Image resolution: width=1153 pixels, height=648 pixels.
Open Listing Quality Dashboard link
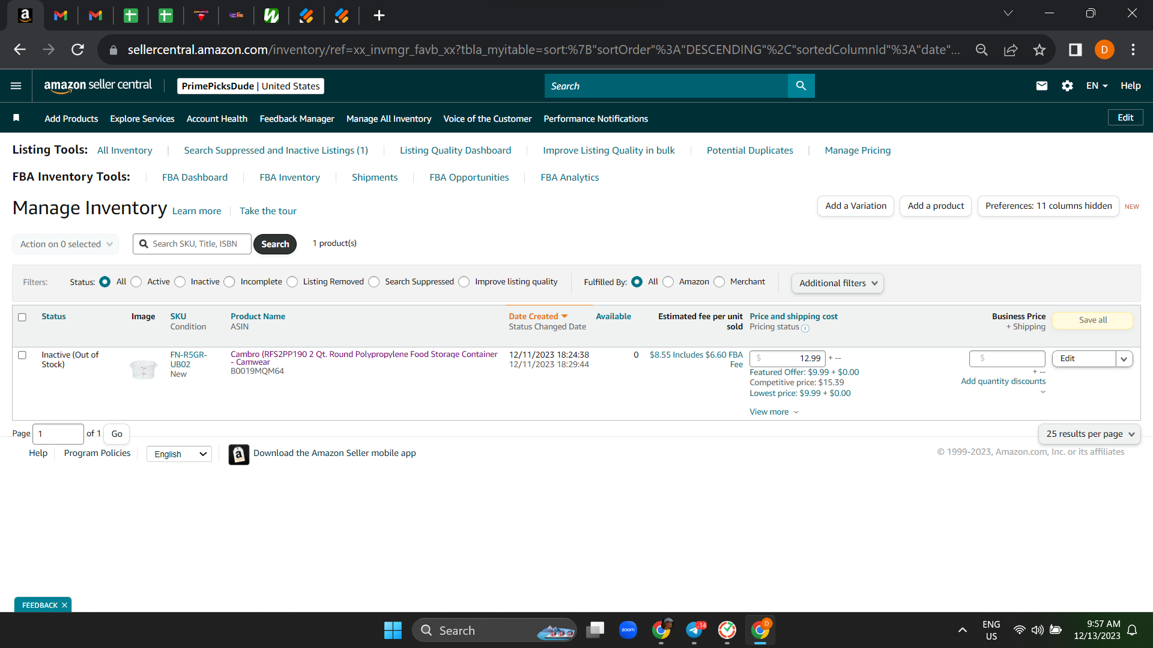[x=455, y=151]
